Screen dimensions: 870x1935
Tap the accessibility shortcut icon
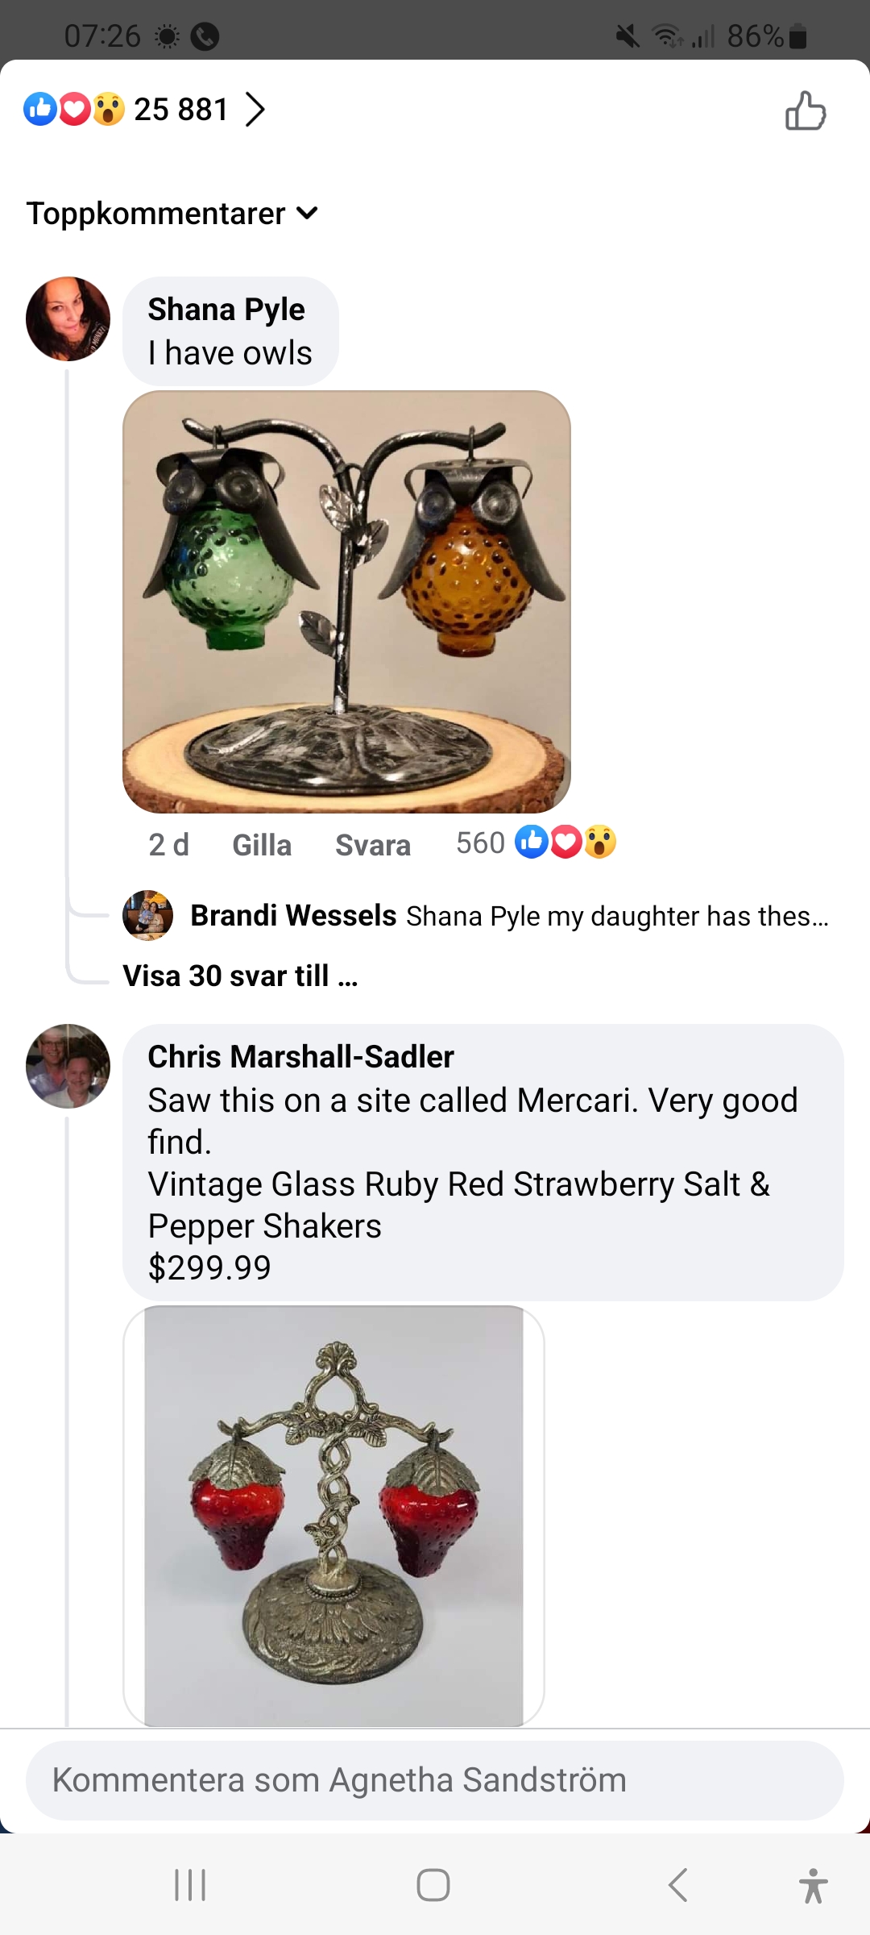pyautogui.click(x=813, y=1885)
